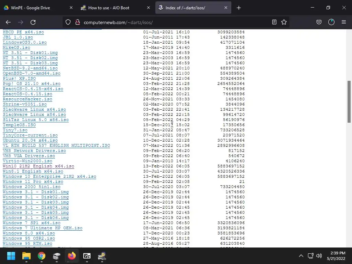Open Google Chrome from taskbar
Image resolution: width=352 pixels, height=264 pixels.
tap(42, 256)
